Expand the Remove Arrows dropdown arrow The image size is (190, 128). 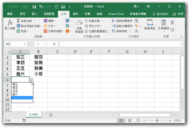(130, 31)
